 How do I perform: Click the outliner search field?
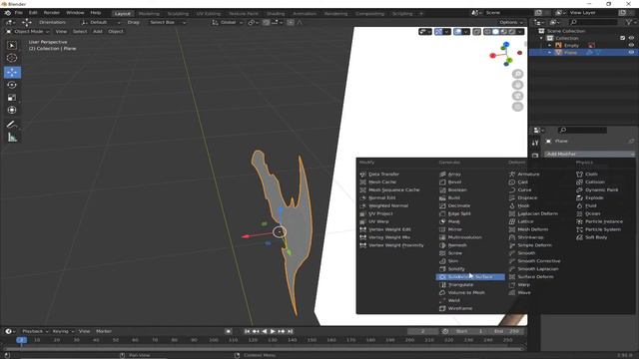(x=593, y=22)
